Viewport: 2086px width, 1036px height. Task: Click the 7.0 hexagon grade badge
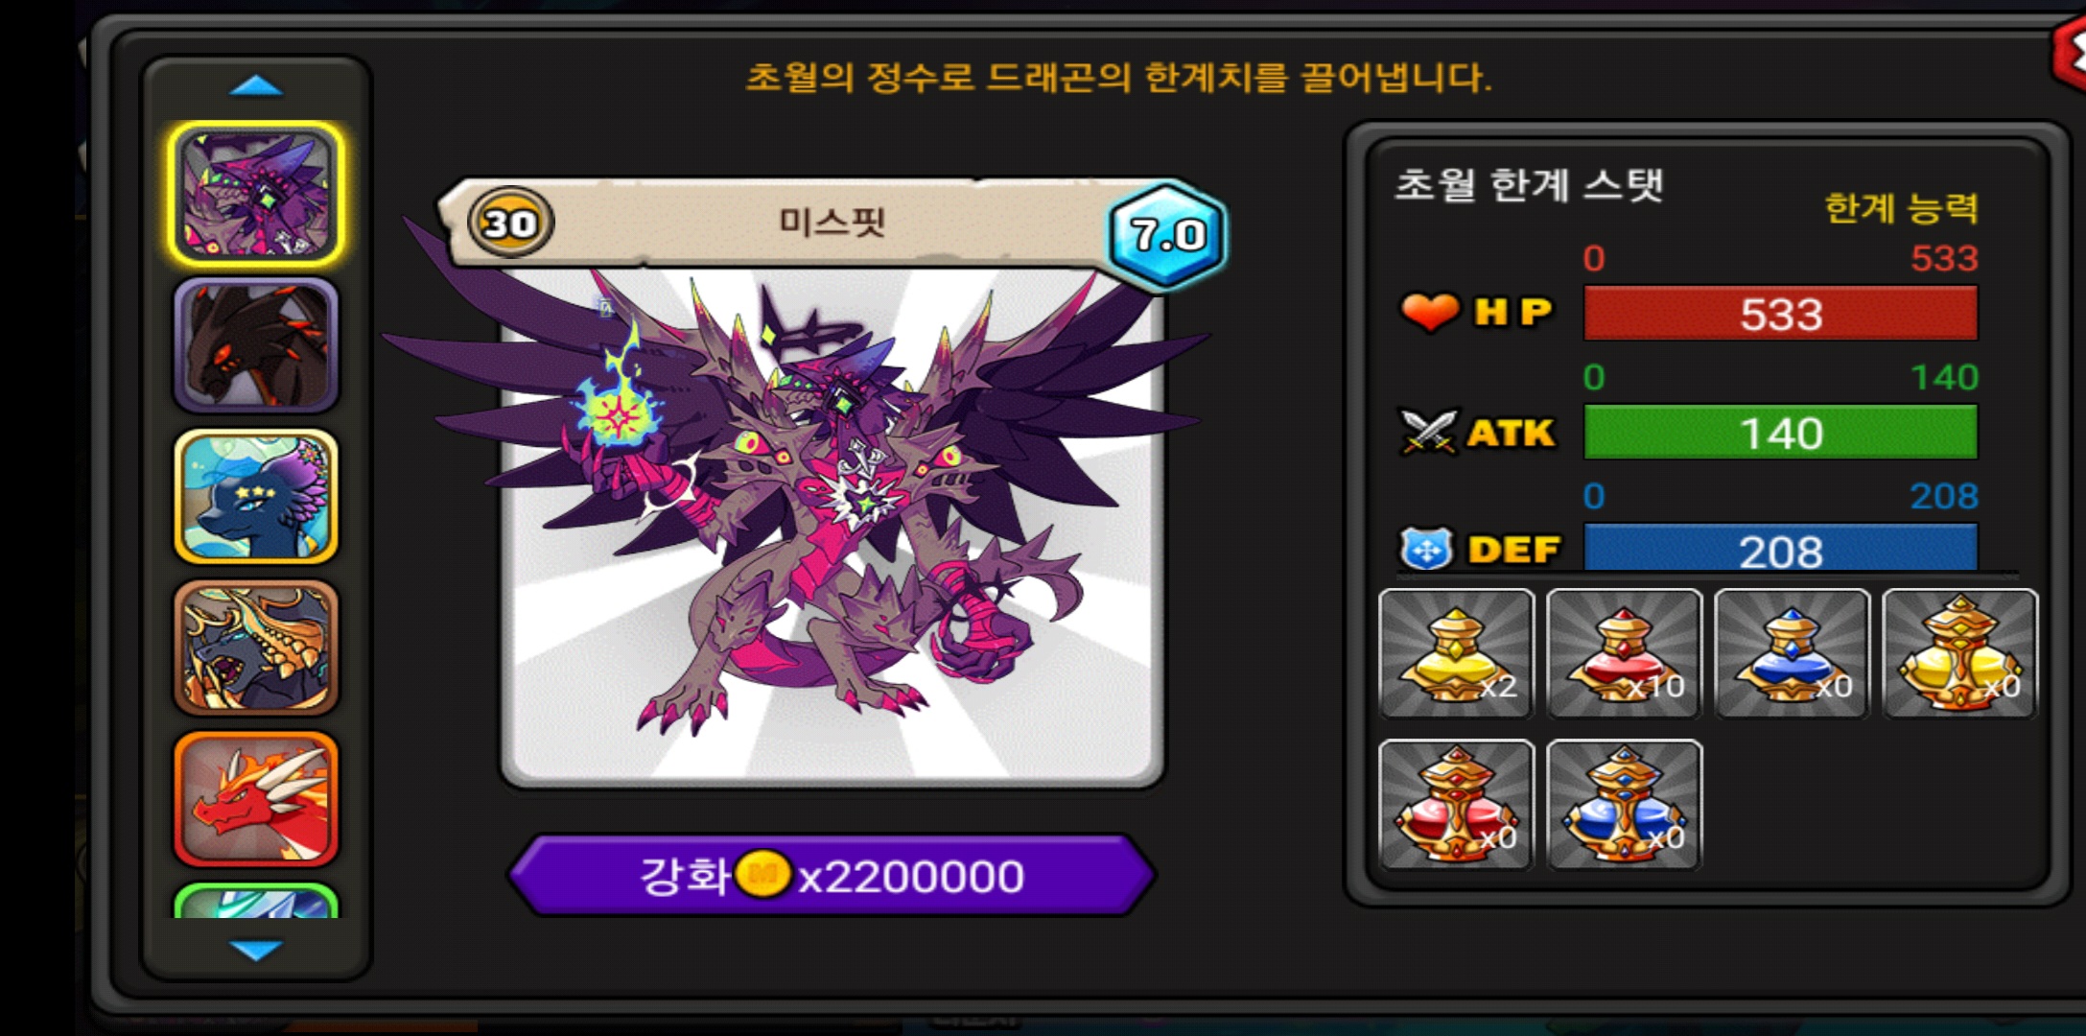point(1166,234)
